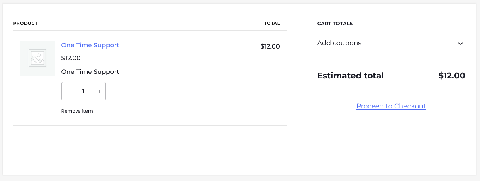This screenshot has width=480, height=181.
Task: Decrease quantity with the minus button
Action: tap(68, 91)
